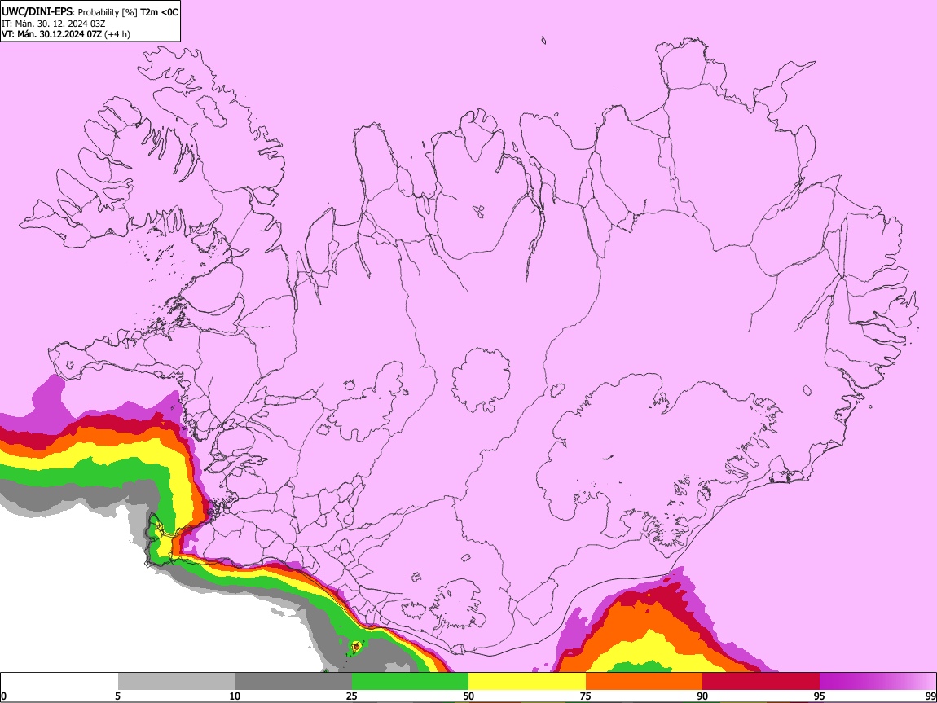Click the legend value '75'
Image resolution: width=937 pixels, height=703 pixels.
(586, 696)
